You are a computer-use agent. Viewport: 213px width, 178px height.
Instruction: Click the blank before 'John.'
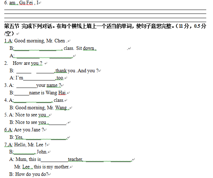pos(25,153)
